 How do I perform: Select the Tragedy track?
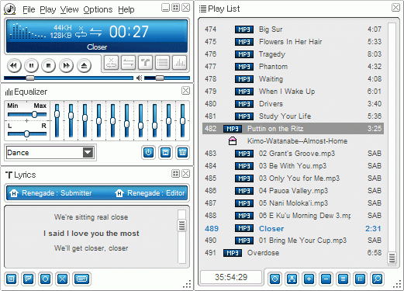click(x=293, y=54)
